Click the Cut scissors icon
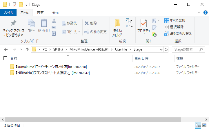The image size is (209, 129). point(54,21)
